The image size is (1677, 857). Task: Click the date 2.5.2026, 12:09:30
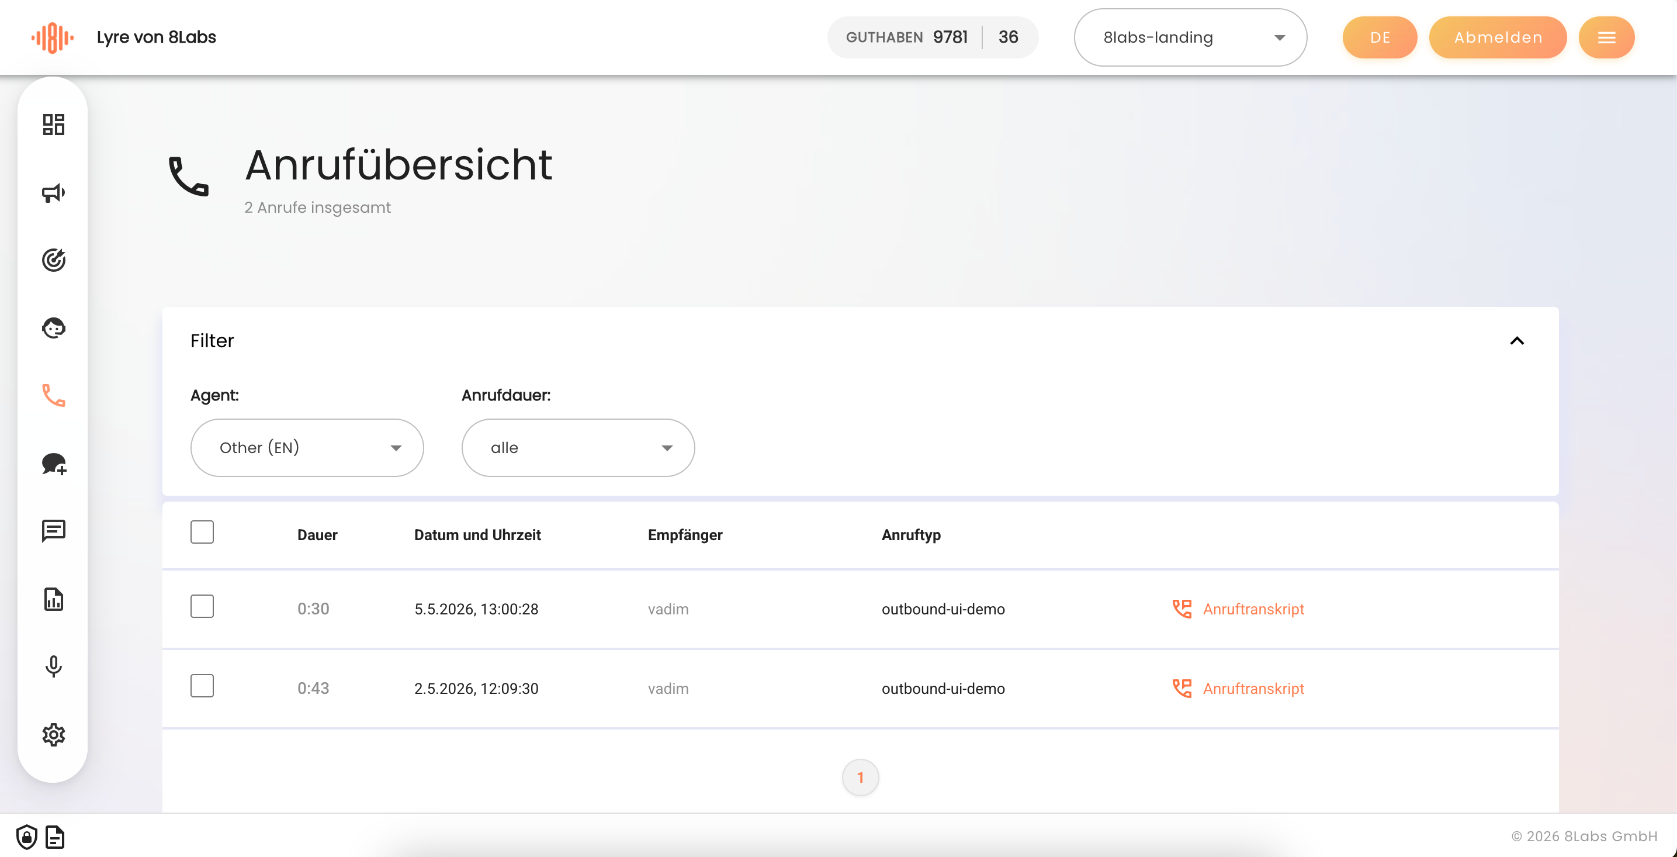pyautogui.click(x=476, y=688)
